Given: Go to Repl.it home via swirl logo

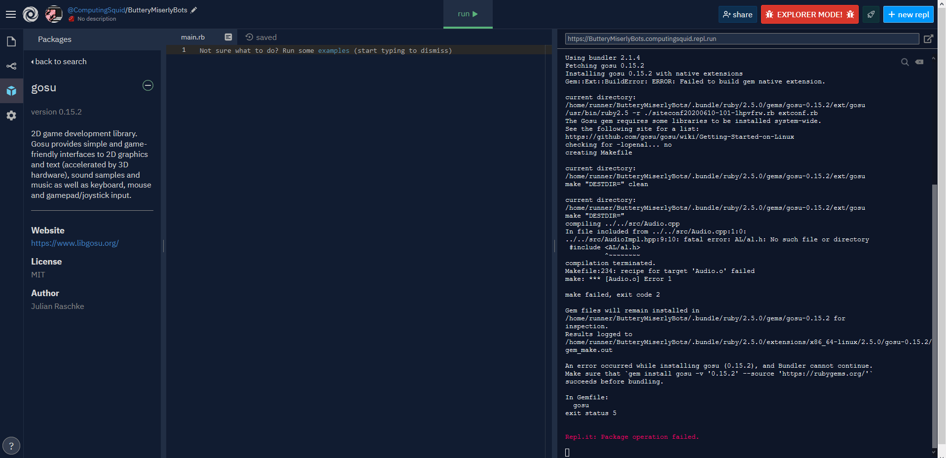Looking at the screenshot, I should [31, 14].
